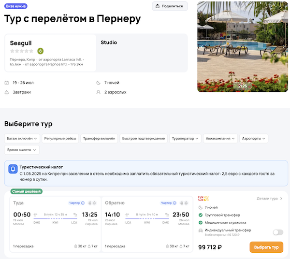This screenshot has height=259, width=290.
Task: Click the outbound 30 кг baggage icon
Action: pyautogui.click(x=76, y=246)
